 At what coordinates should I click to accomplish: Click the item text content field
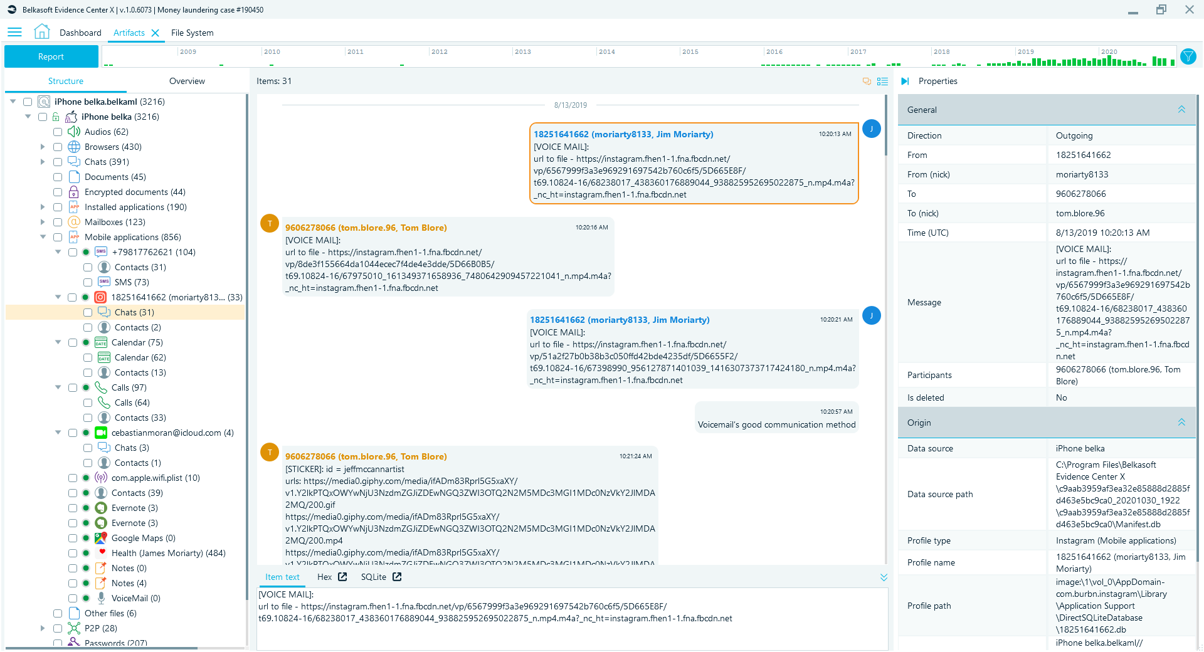(573, 619)
